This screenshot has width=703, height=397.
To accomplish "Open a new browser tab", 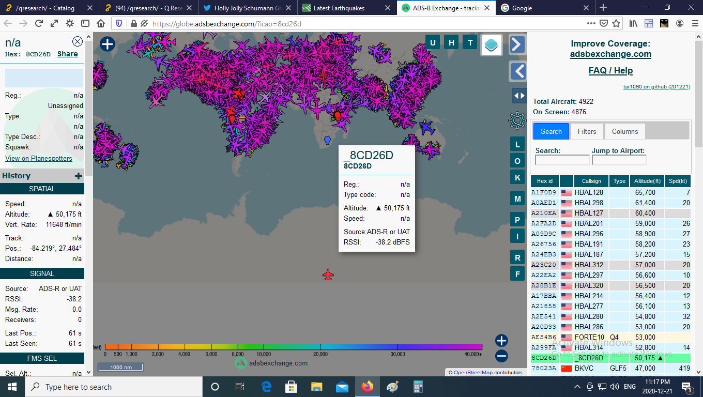I will [x=603, y=8].
